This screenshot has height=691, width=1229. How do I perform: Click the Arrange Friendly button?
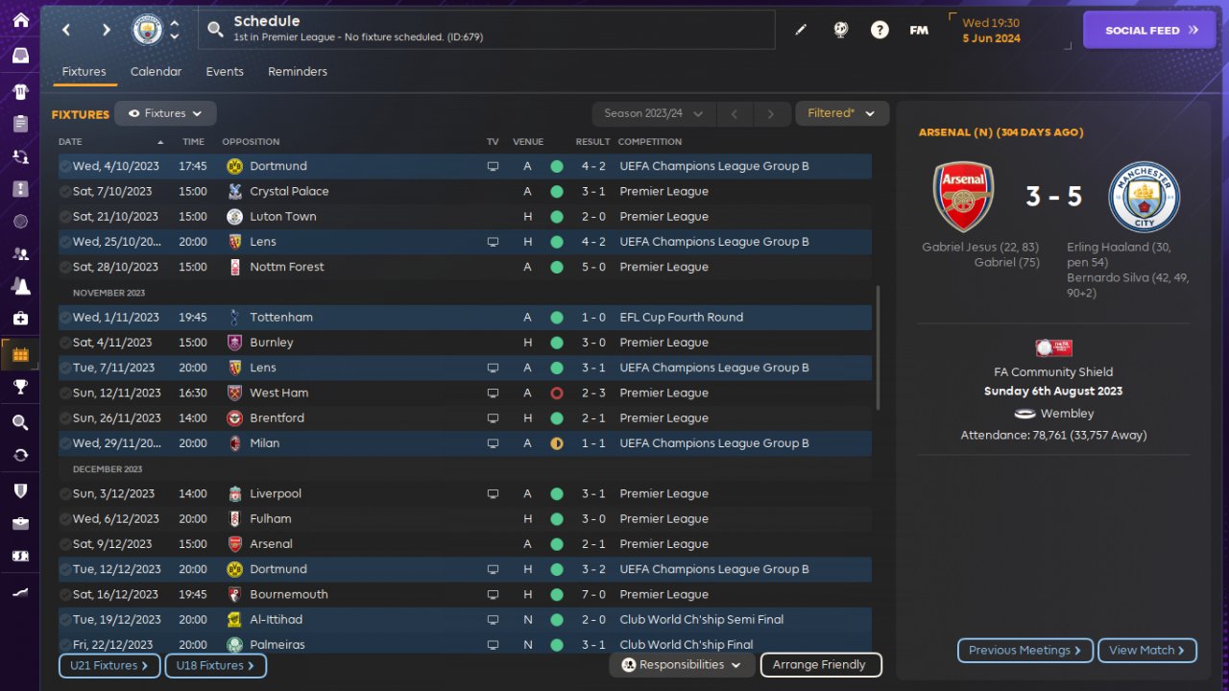[819, 664]
